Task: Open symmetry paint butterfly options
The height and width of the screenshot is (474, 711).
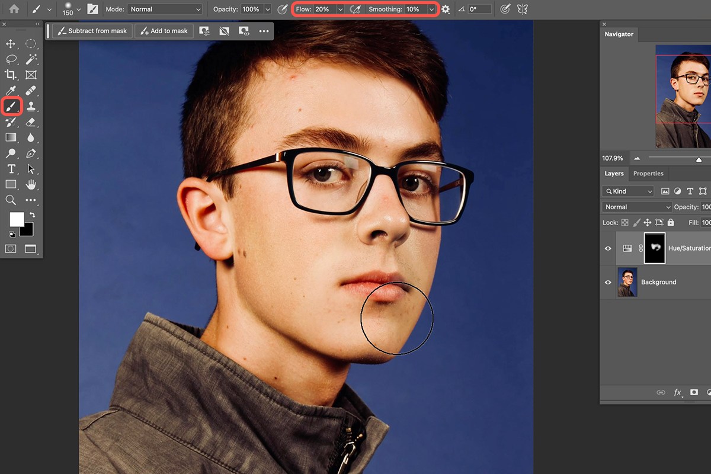Action: (x=522, y=9)
